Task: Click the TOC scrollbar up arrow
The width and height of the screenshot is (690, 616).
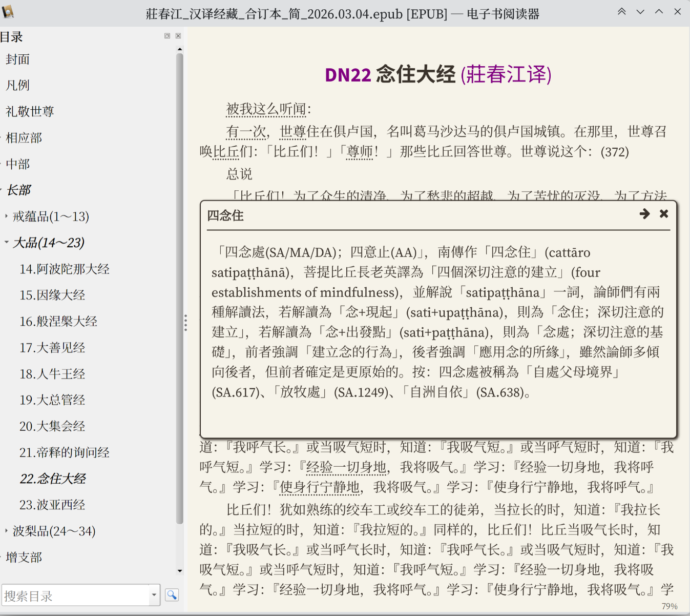Action: (180, 49)
